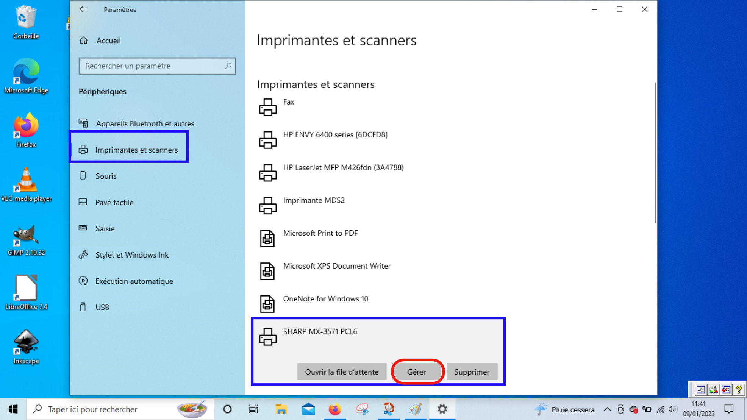747x420 pixels.
Task: Open Task View on the taskbar
Action: [x=253, y=409]
